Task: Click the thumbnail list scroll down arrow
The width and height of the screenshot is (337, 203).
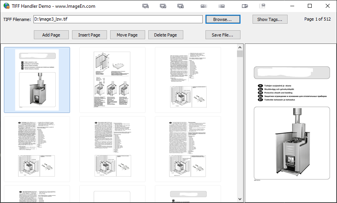Action: click(240, 199)
